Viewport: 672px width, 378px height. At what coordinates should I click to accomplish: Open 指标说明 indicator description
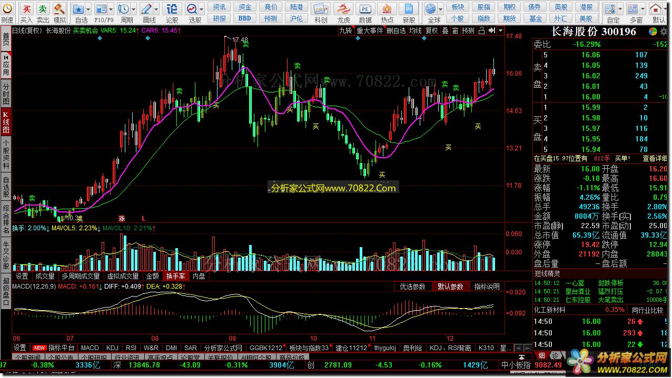tap(487, 287)
